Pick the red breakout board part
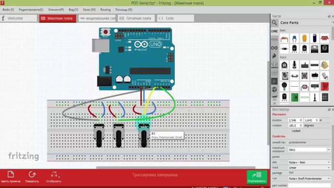 (x=325, y=87)
